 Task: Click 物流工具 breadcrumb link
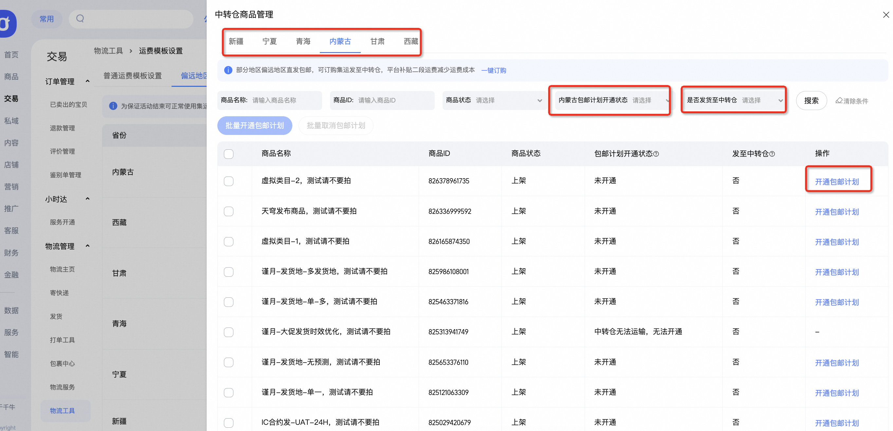tap(108, 51)
